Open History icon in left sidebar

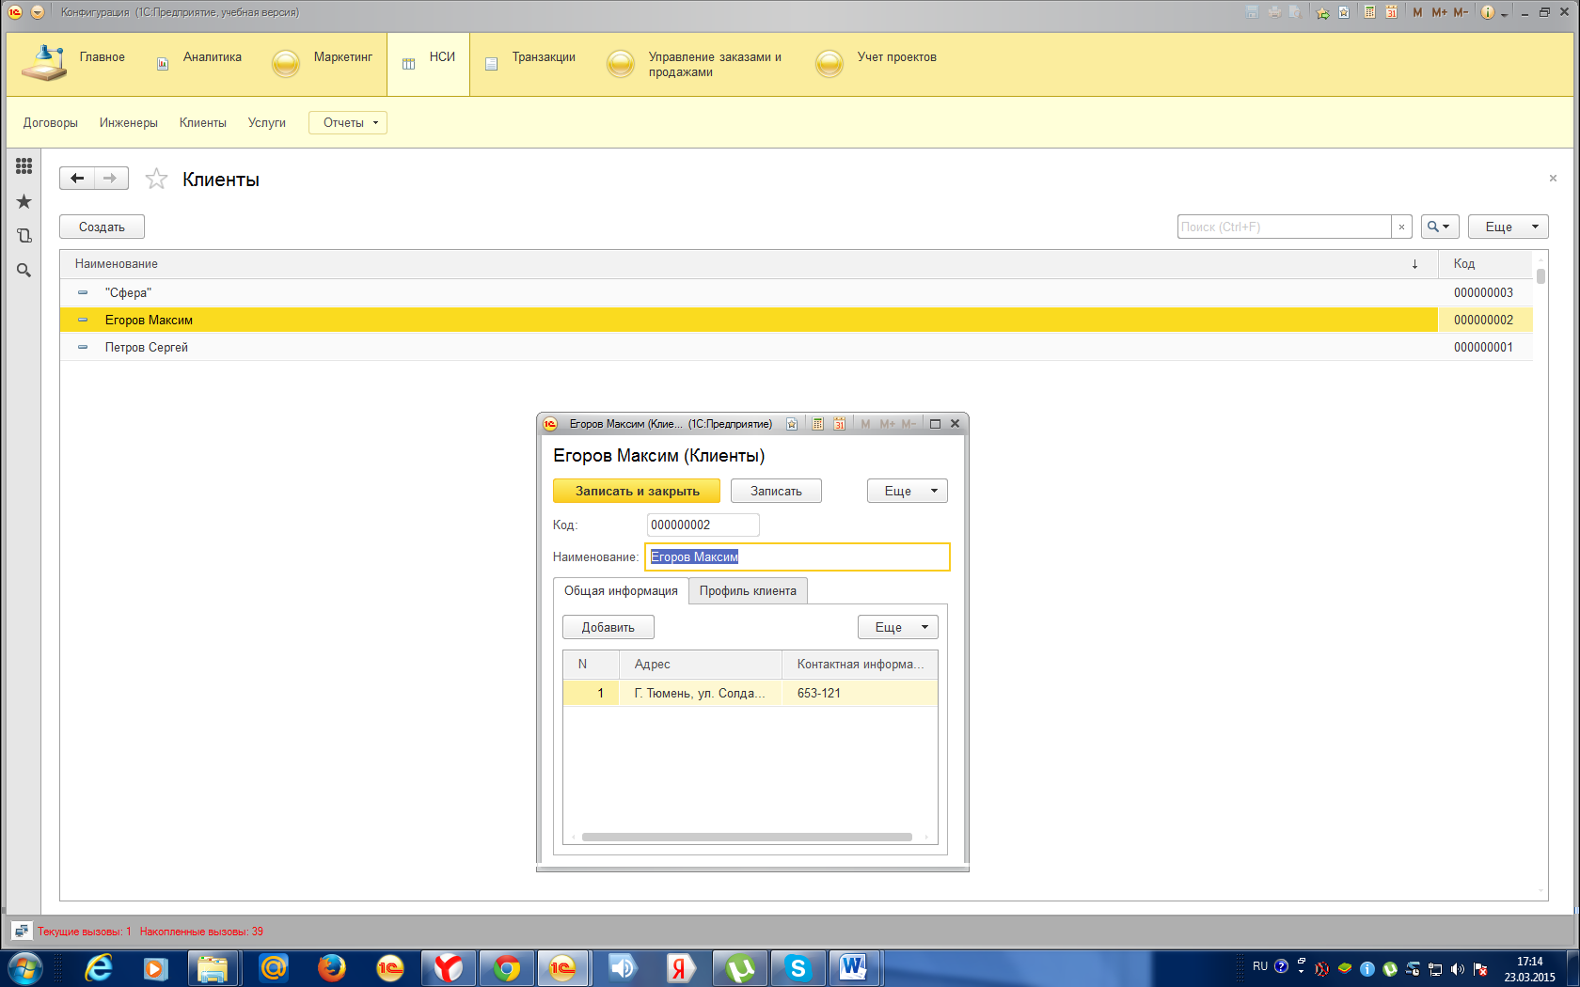(x=24, y=236)
